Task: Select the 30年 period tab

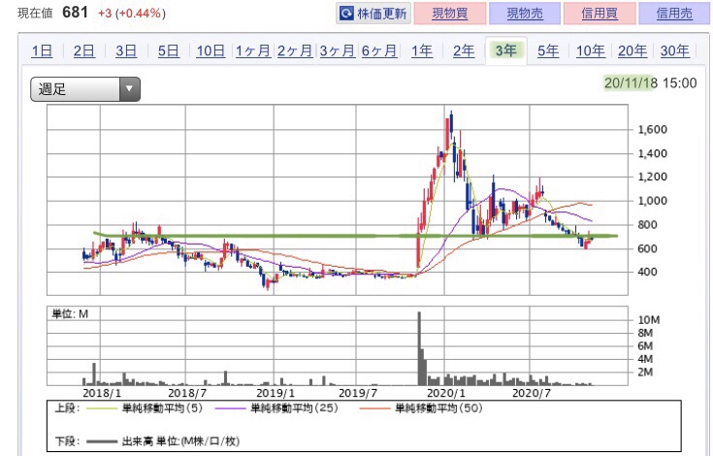Action: click(x=674, y=51)
